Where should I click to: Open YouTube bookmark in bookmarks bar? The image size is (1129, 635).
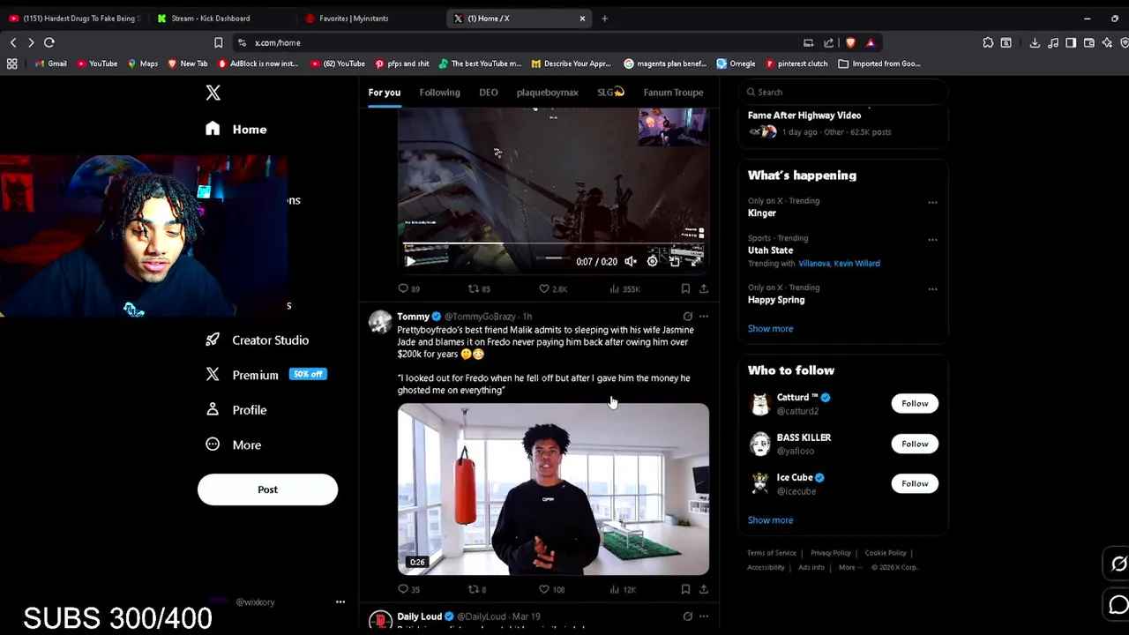[x=97, y=63]
